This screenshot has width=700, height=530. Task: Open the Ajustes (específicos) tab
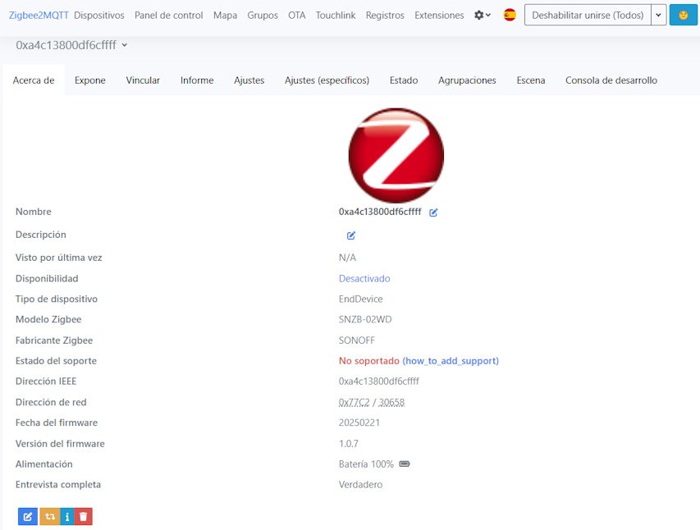click(x=327, y=80)
